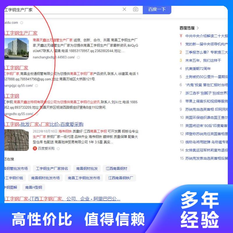Click the 百度爱采购 red source icon
The height and width of the screenshot is (233, 233).
pos(35,149)
